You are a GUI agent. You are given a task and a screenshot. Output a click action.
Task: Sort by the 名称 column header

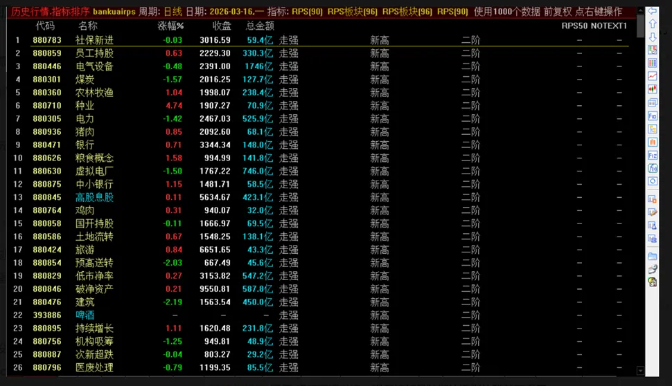88,26
